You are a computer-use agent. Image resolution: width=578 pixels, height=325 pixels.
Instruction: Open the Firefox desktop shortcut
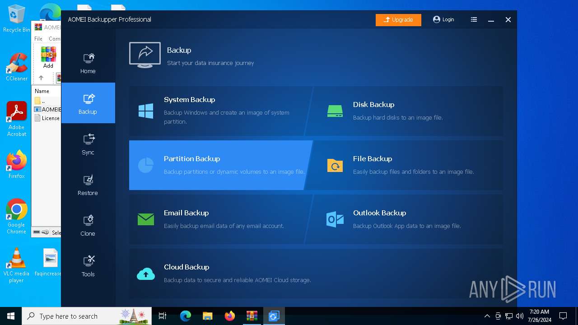point(16,164)
